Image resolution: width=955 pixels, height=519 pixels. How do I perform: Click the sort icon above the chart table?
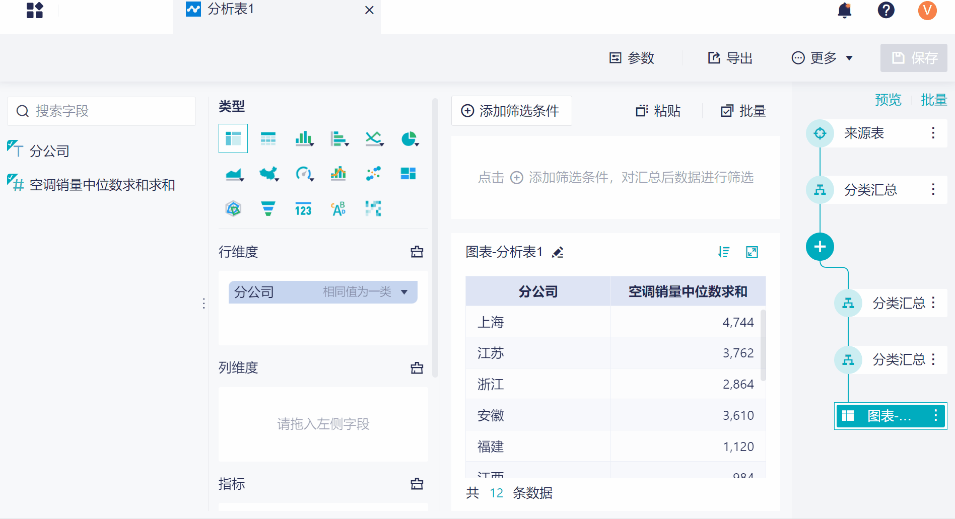[x=724, y=252]
